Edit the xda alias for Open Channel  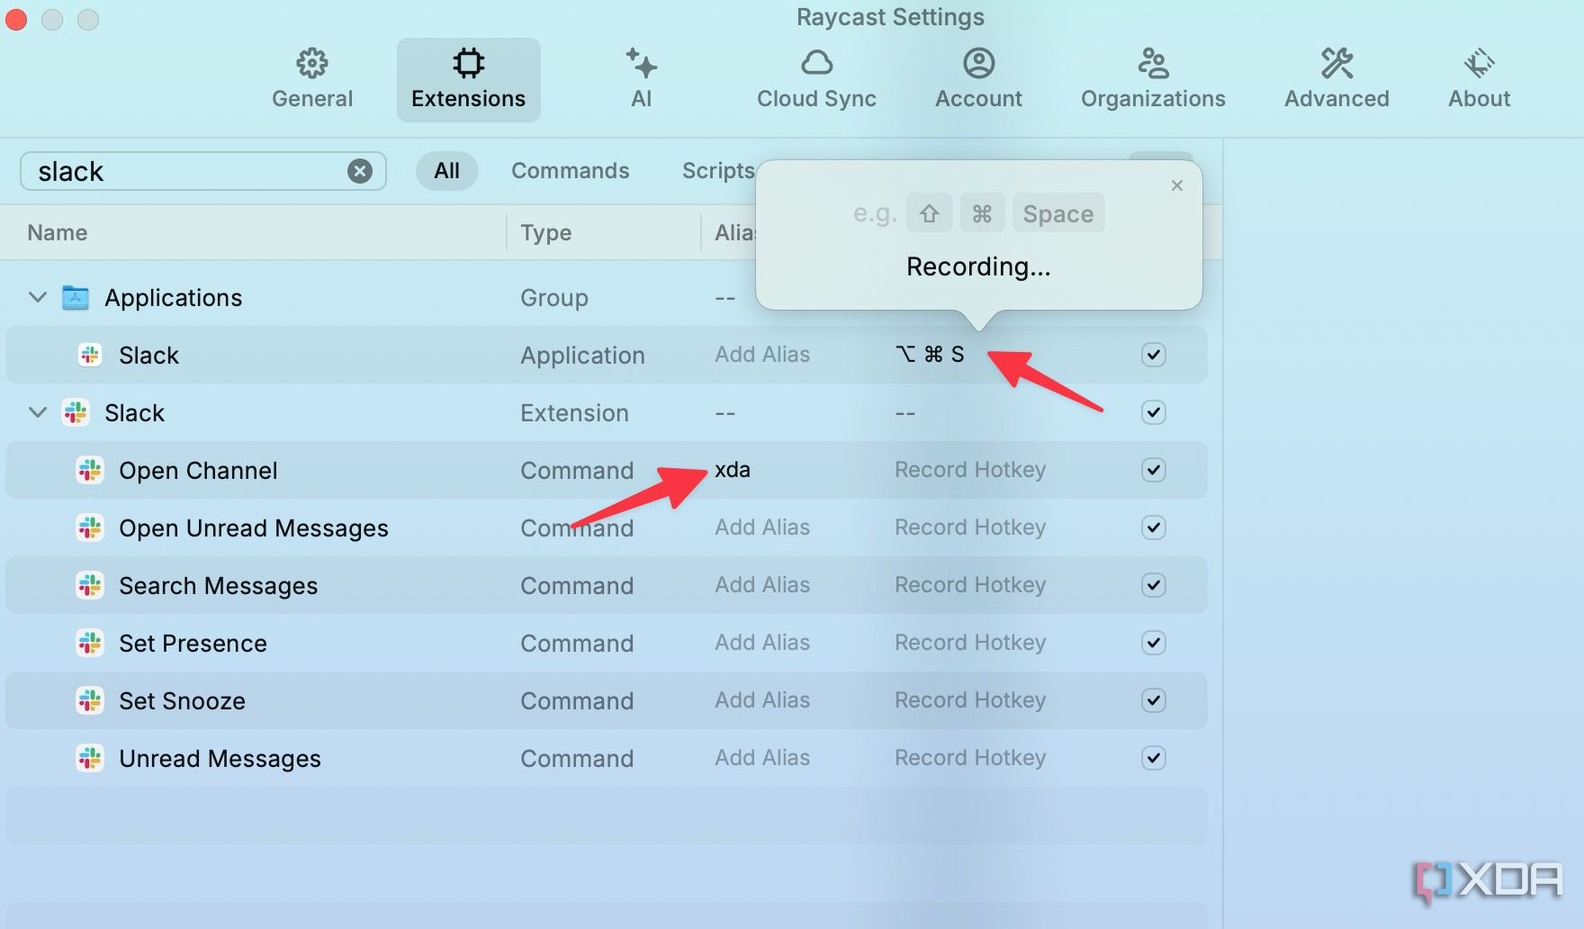[x=733, y=470]
